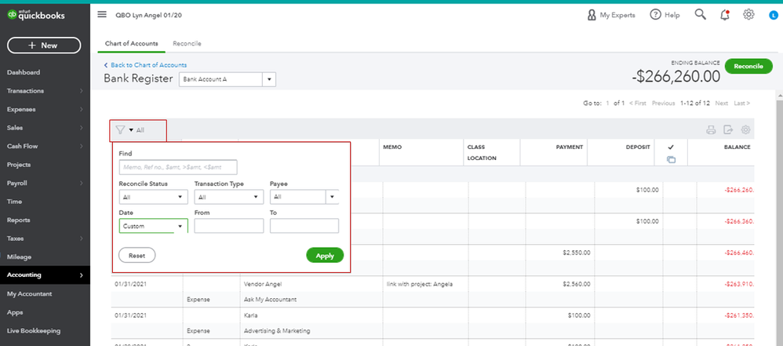Print the register list
Viewport: 783px width, 346px height.
711,129
